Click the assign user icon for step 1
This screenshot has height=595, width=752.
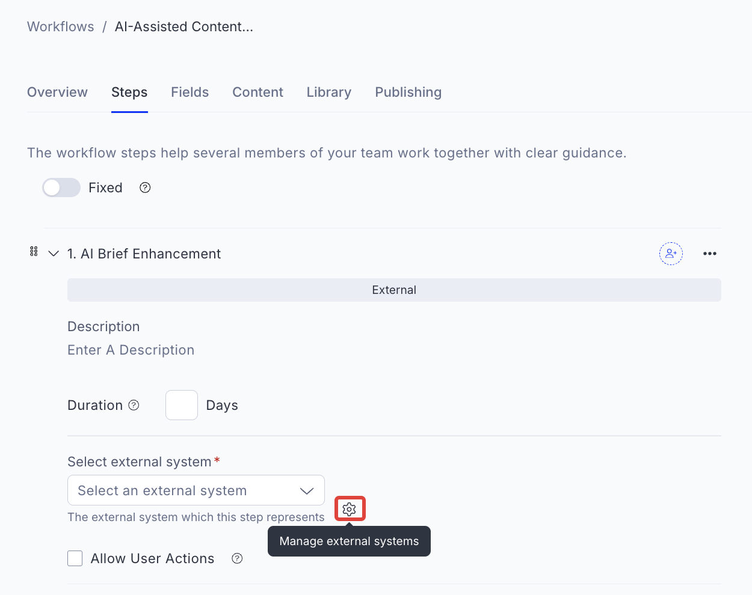pos(671,254)
